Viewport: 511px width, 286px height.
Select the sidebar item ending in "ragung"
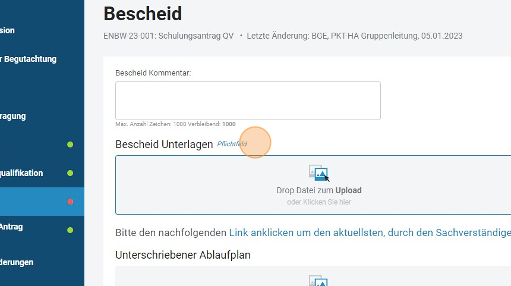pyautogui.click(x=13, y=116)
